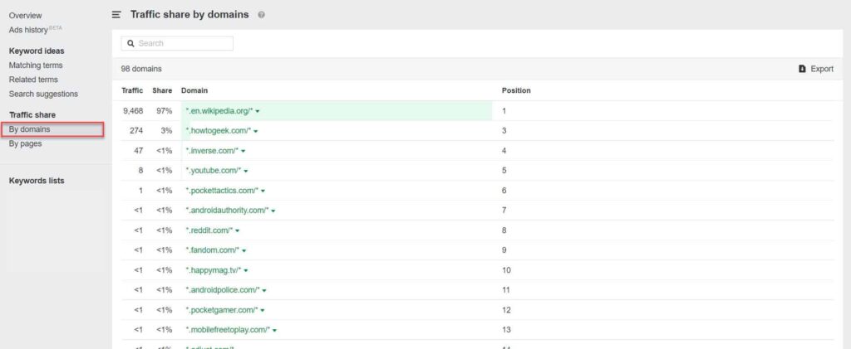Select Matching terms in sidebar
Screen dimensions: 851x349
click(x=36, y=65)
